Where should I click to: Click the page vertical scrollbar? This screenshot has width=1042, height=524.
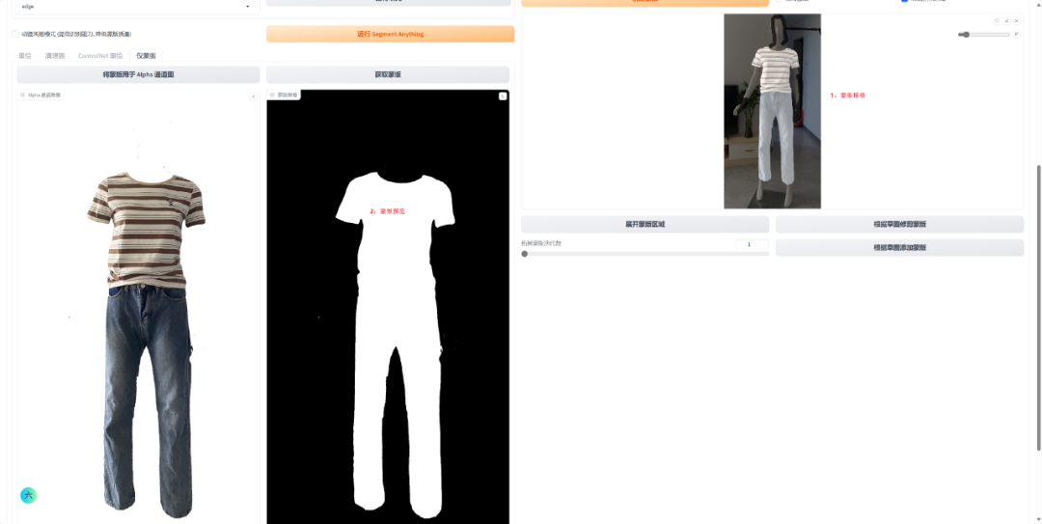(1039, 306)
